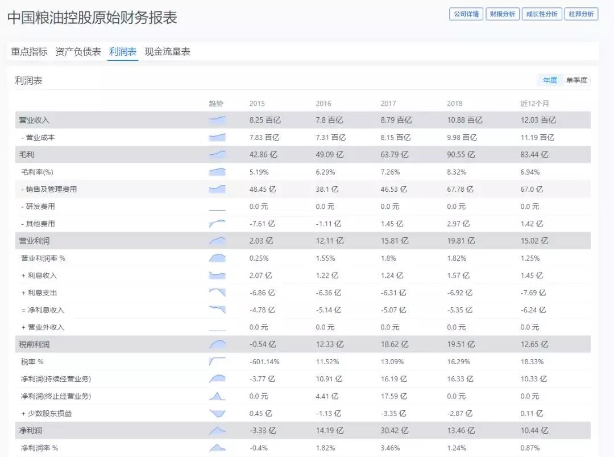The image size is (614, 457).
Task: Click the 成长性分析 button
Action: (542, 14)
